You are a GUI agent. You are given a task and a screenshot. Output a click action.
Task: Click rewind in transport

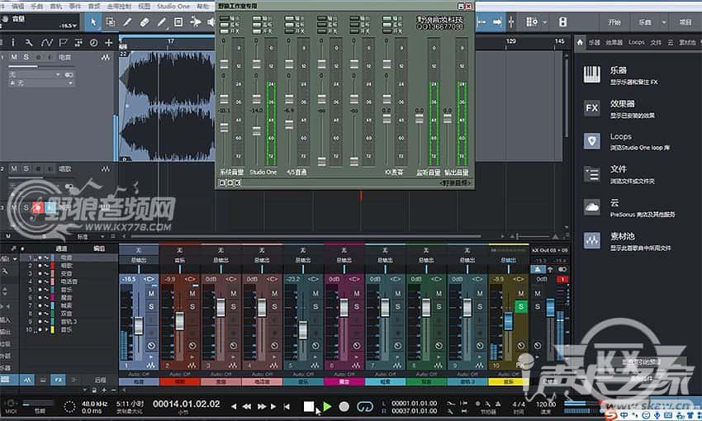pos(247,406)
